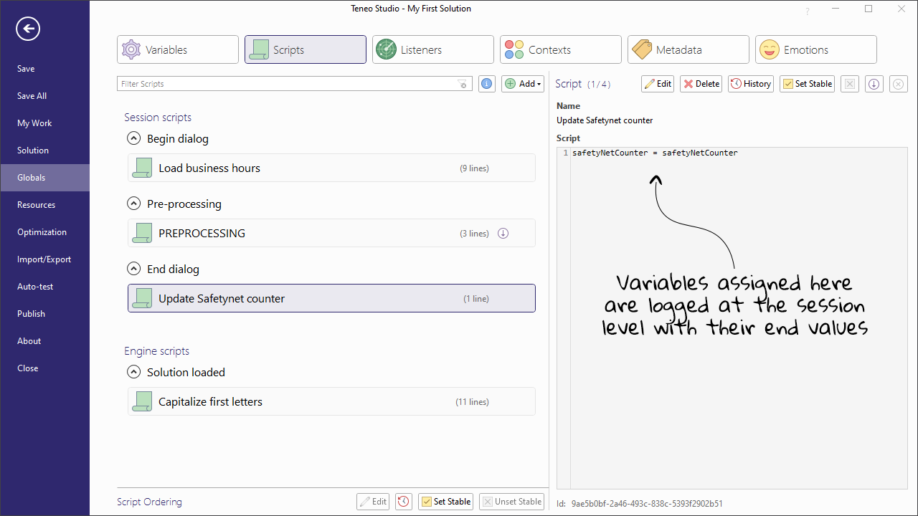Collapse the End dialog group
The width and height of the screenshot is (918, 516).
[x=133, y=268]
